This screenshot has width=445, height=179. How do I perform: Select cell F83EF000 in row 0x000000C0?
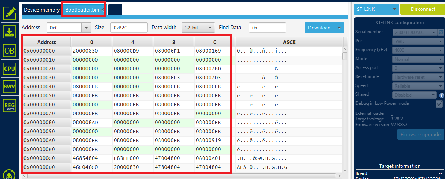[132, 158]
